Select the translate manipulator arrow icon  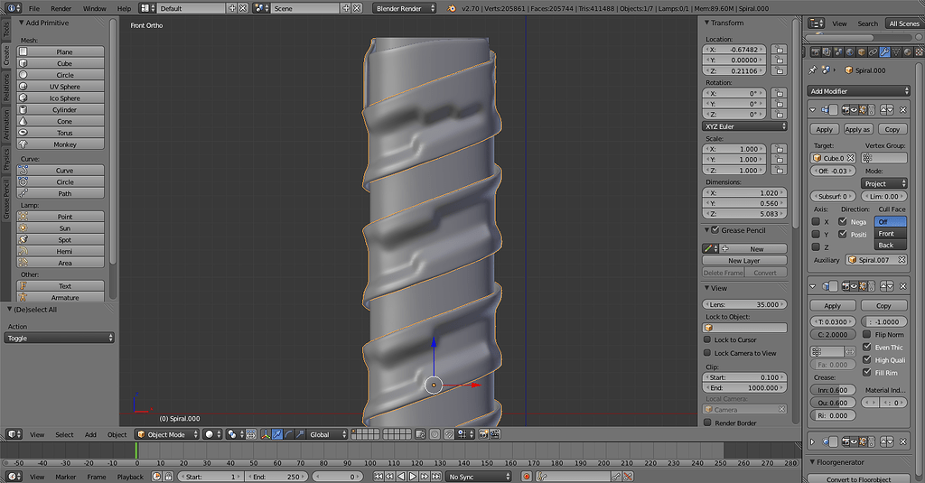[277, 434]
